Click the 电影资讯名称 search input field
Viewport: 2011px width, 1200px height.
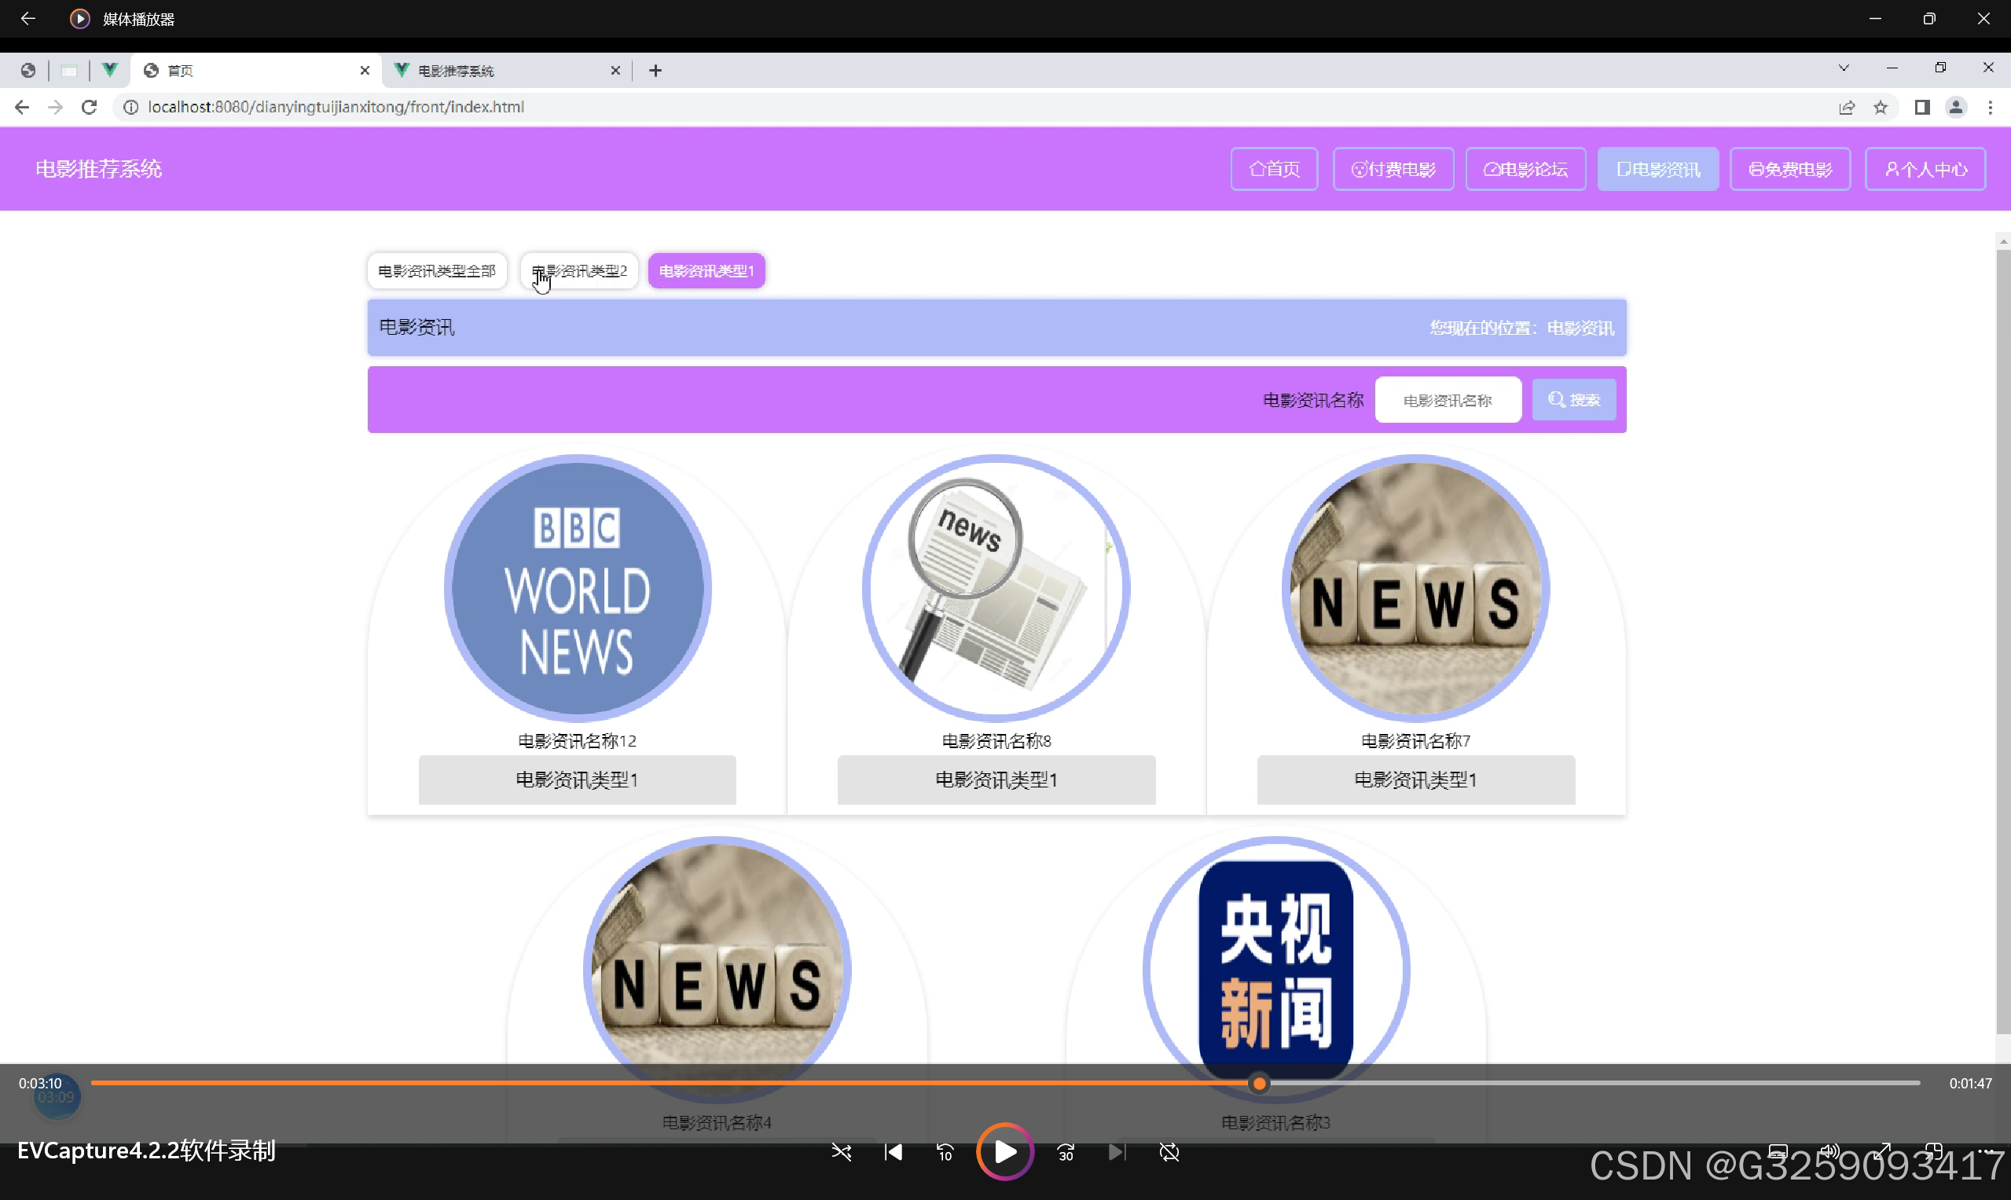(x=1448, y=399)
